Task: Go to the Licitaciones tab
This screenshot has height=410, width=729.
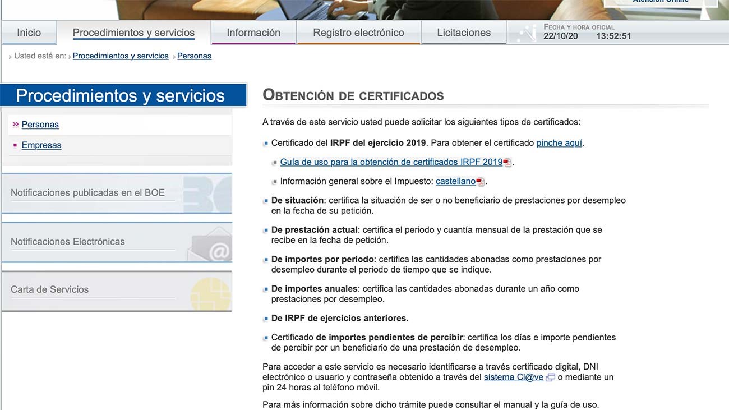Action: (464, 33)
